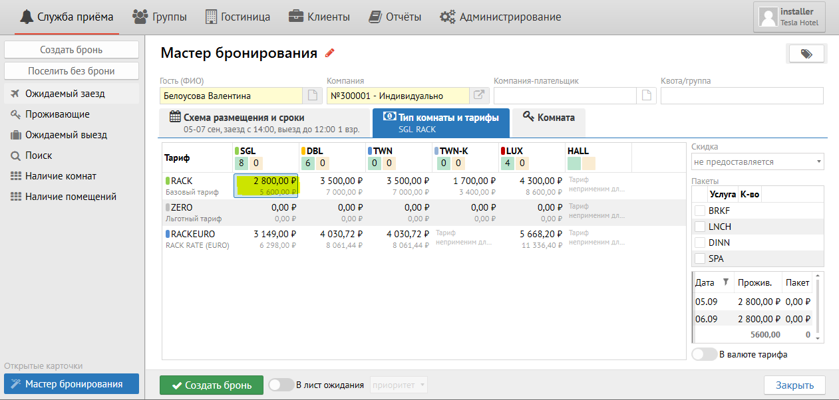Open Наличие комнат in the sidebar
Image resolution: width=839 pixels, height=400 pixels.
point(61,176)
